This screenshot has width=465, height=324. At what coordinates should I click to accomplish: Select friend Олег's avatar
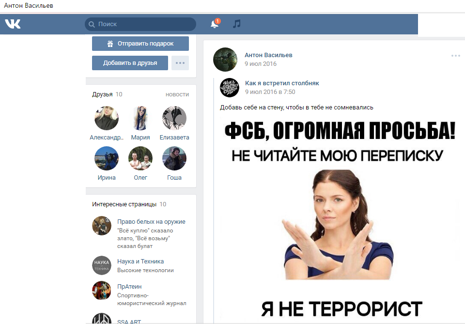[x=140, y=158]
